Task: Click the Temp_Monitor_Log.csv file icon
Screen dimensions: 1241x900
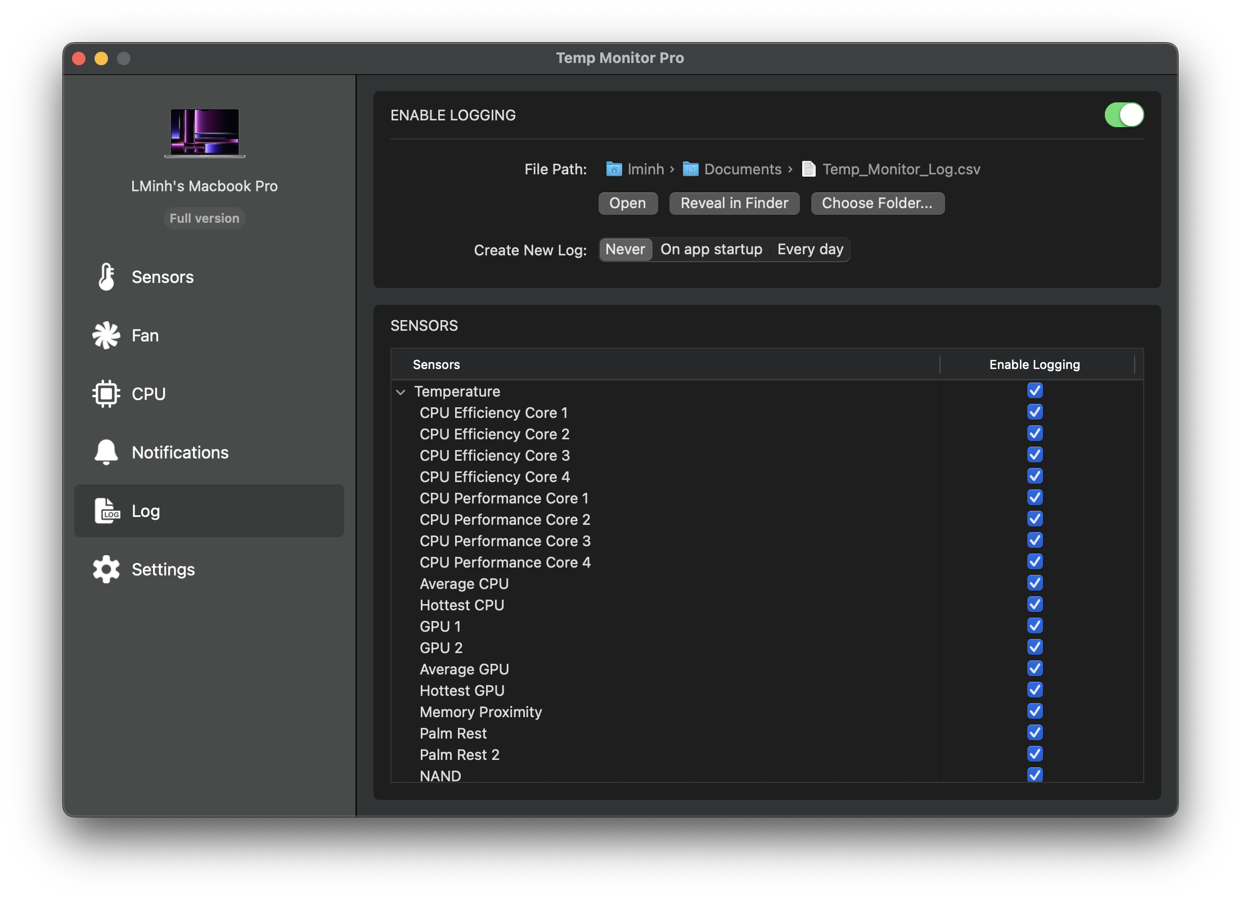Action: [x=809, y=169]
